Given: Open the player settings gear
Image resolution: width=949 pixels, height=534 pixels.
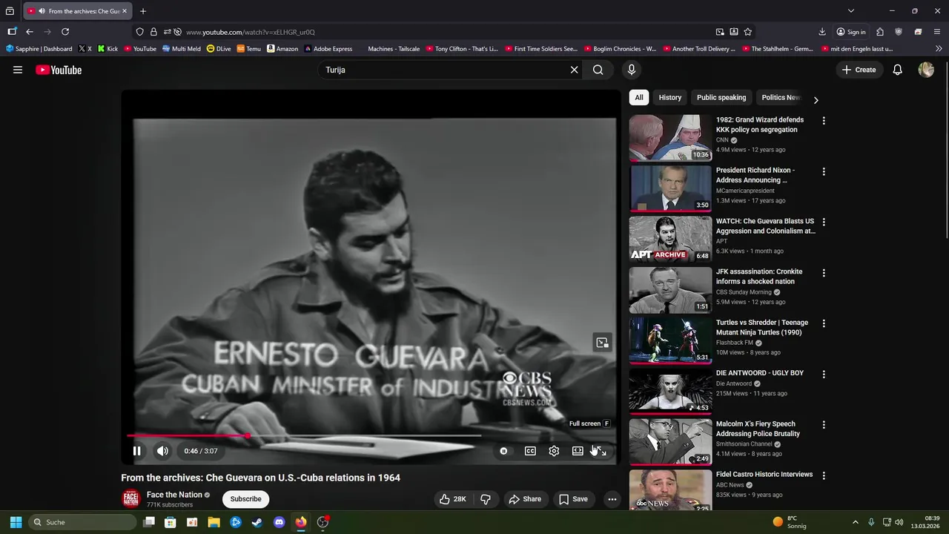Looking at the screenshot, I should pos(554,451).
